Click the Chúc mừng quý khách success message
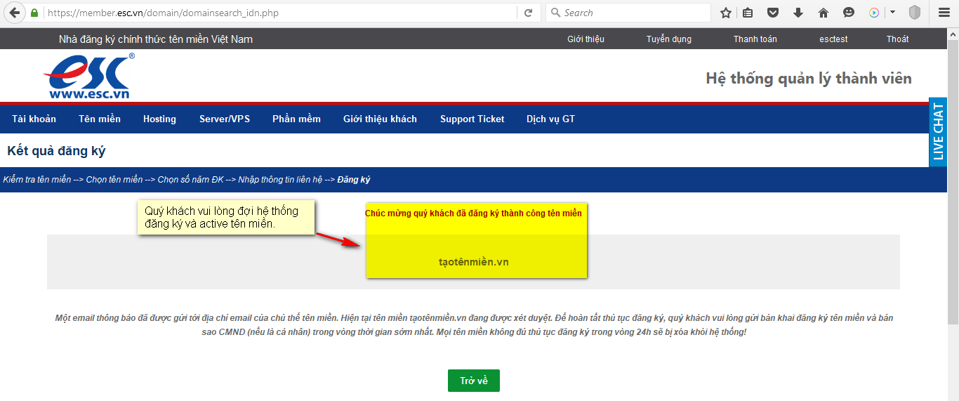Viewport: 959px width, 401px height. 473,213
